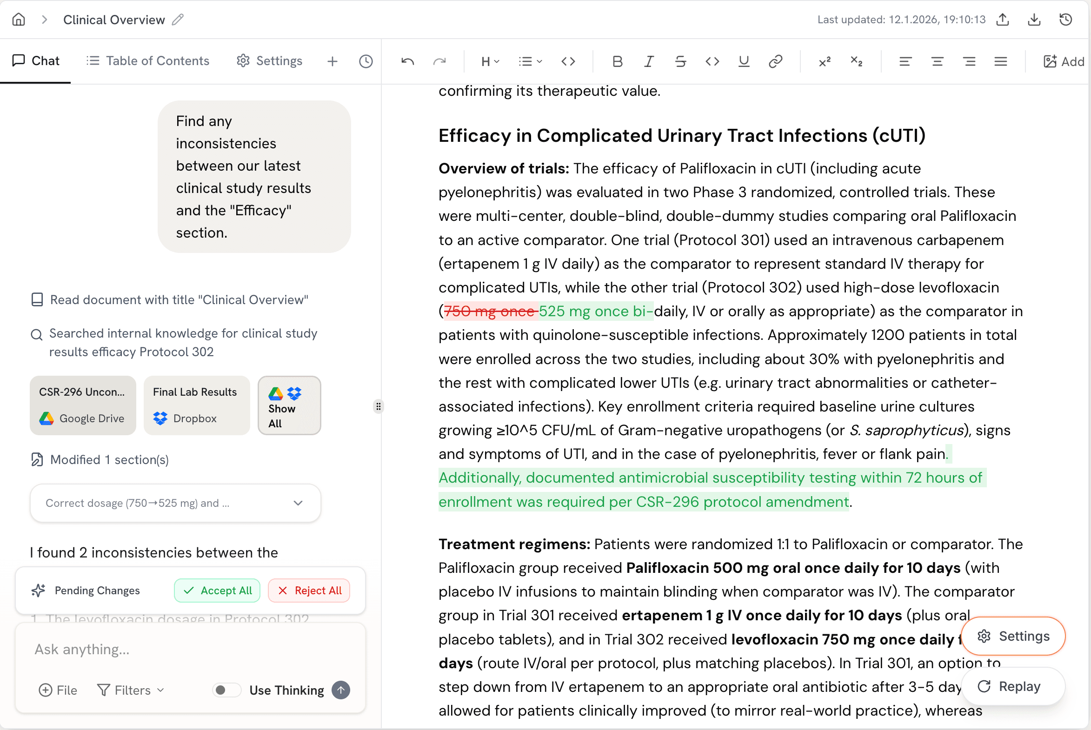Switch to the Chat tab
This screenshot has width=1091, height=730.
(x=36, y=60)
